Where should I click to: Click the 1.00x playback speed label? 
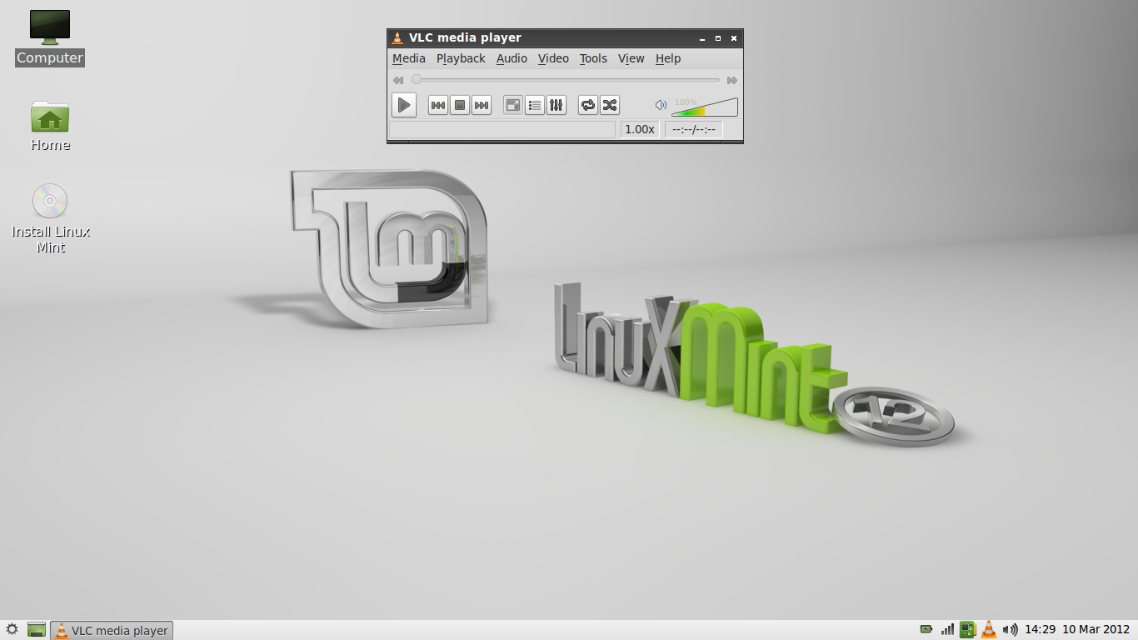pos(640,129)
